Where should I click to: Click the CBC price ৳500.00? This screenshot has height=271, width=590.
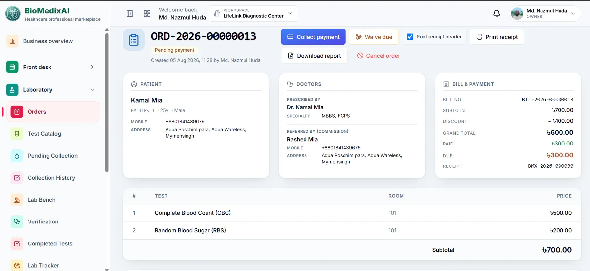[x=561, y=213]
